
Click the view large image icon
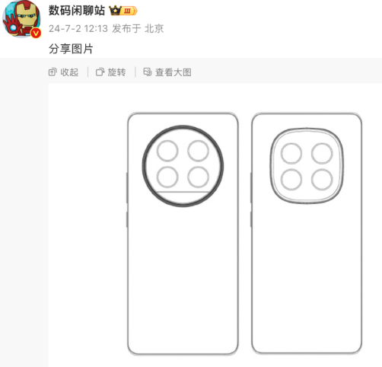coord(148,72)
